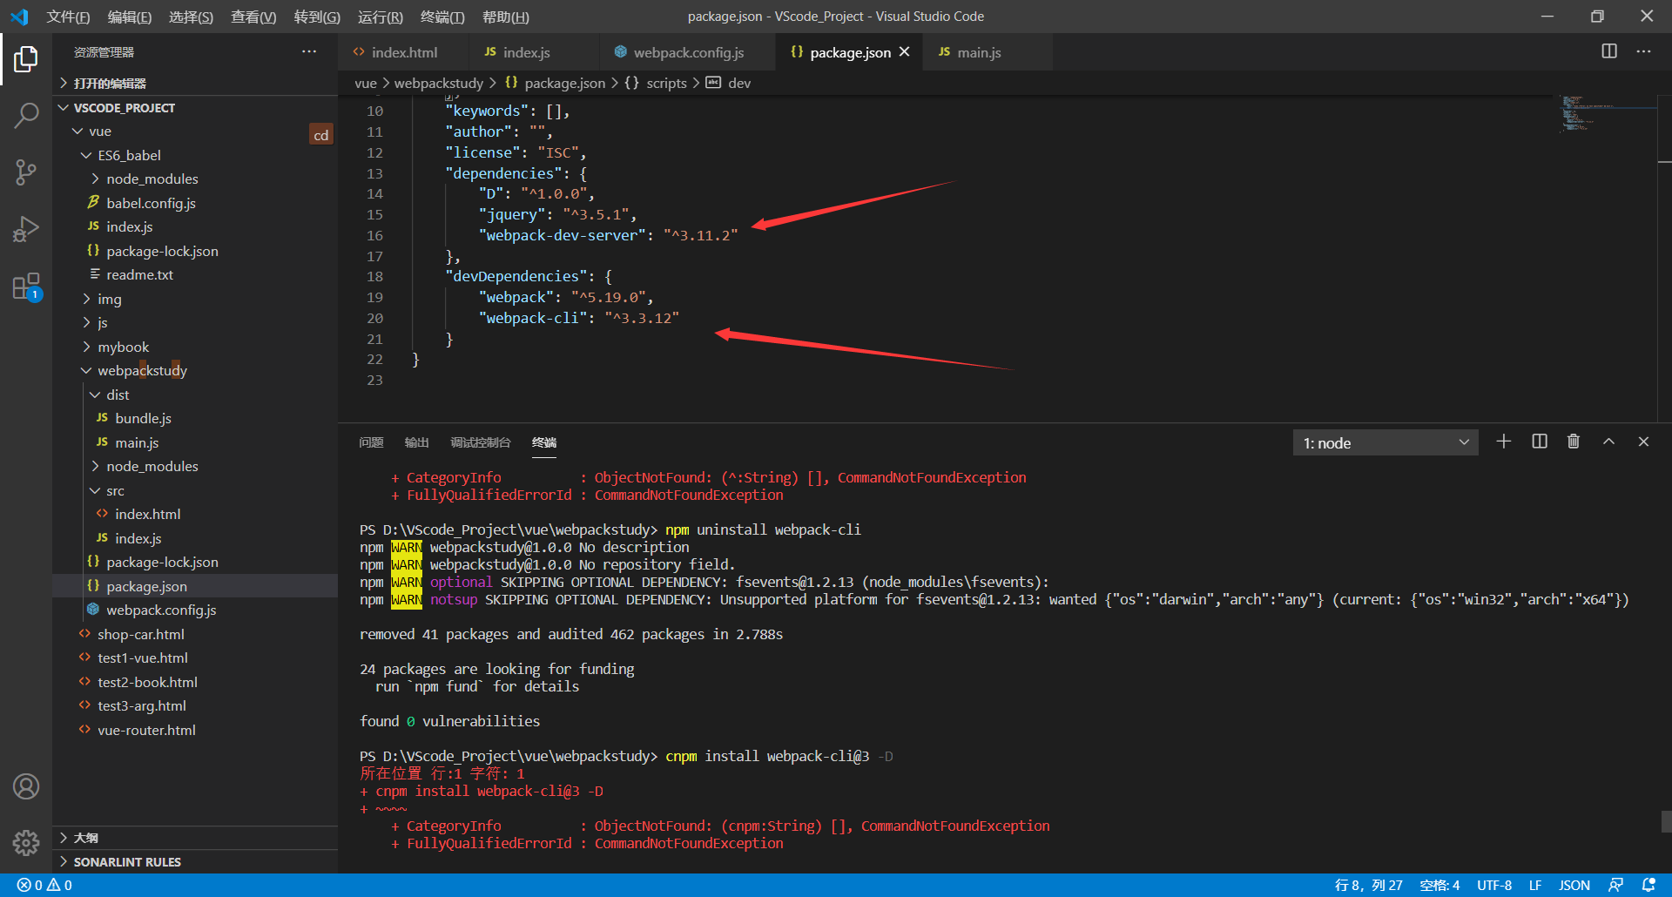
Task: Open the terminal selector dropdown '1: node'
Action: pyautogui.click(x=1385, y=442)
